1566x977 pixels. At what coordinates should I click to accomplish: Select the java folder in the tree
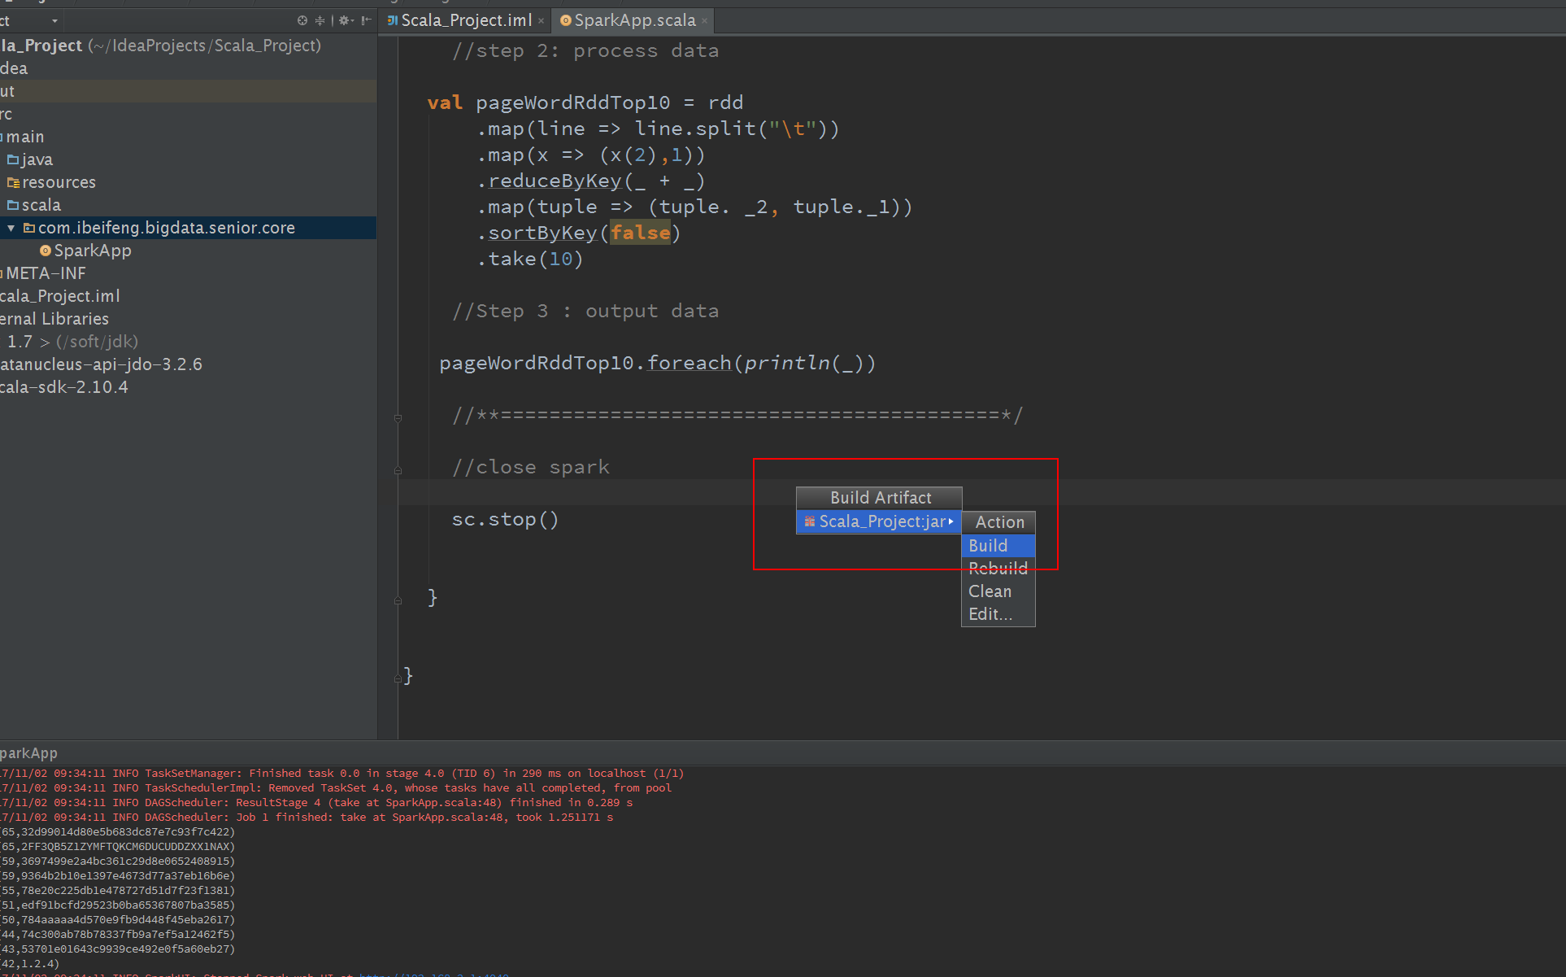click(37, 160)
